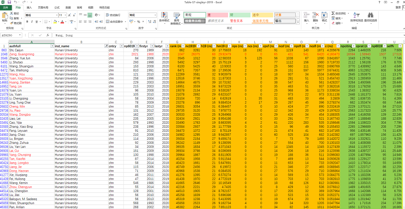Screen dimensions: 405x209
Task: Click the Sign in (登录) link
Action: 399,7
